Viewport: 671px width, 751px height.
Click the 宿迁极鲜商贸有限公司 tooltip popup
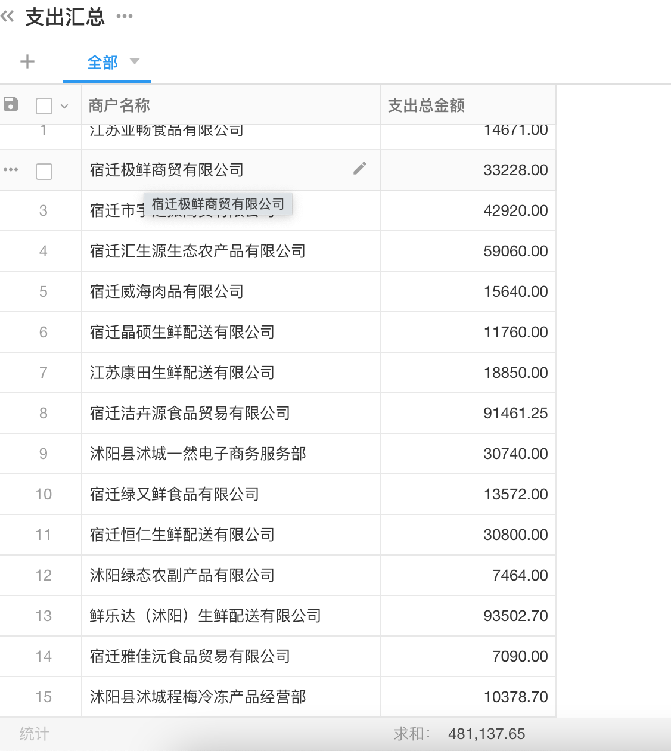[x=218, y=203]
